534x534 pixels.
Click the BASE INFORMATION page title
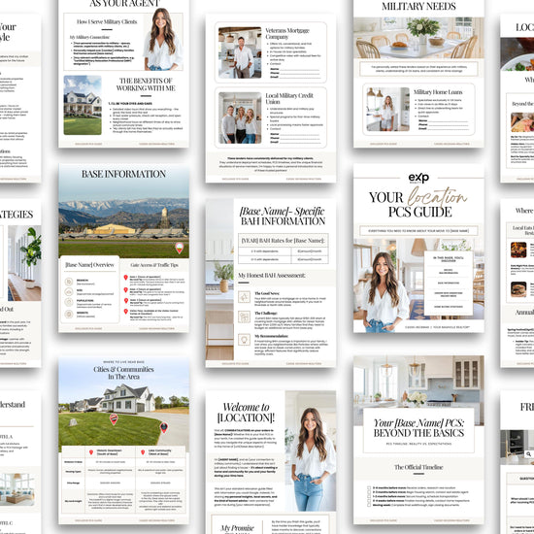[x=123, y=174]
